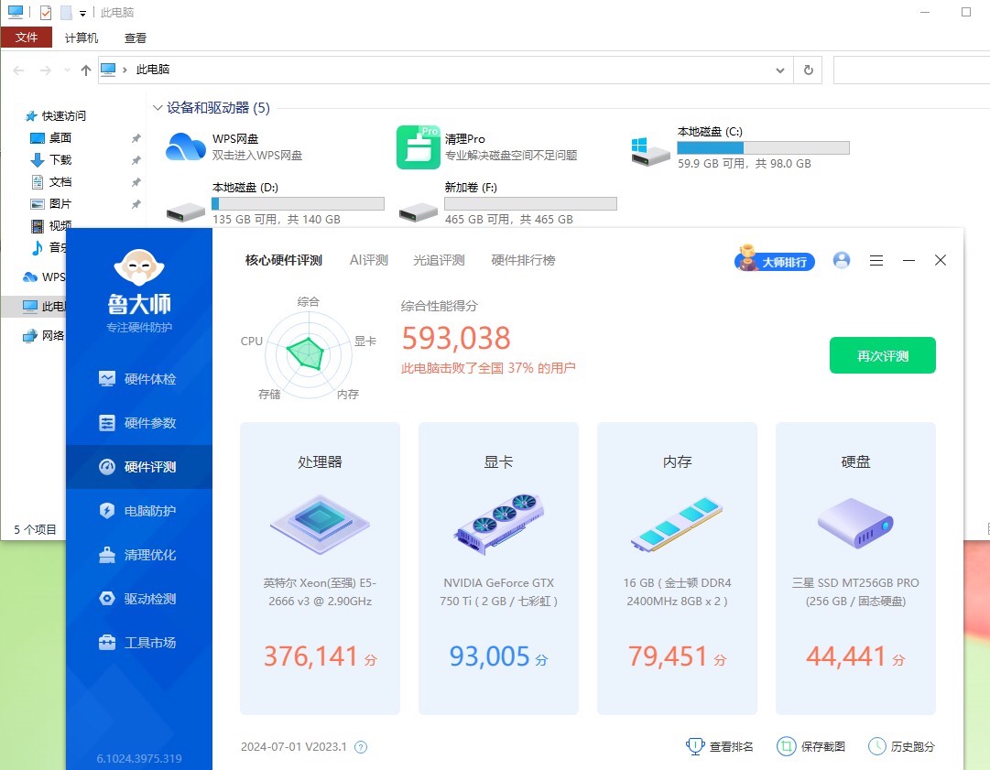The height and width of the screenshot is (770, 990).
Task: Click the disk score 44,441
Action: [846, 656]
